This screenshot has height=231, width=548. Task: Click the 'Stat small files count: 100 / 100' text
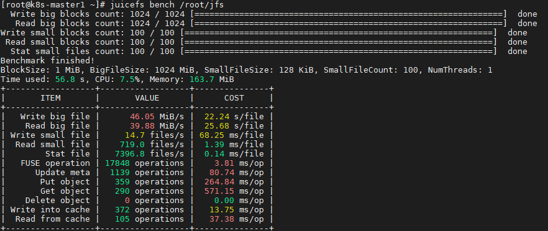click(92, 52)
